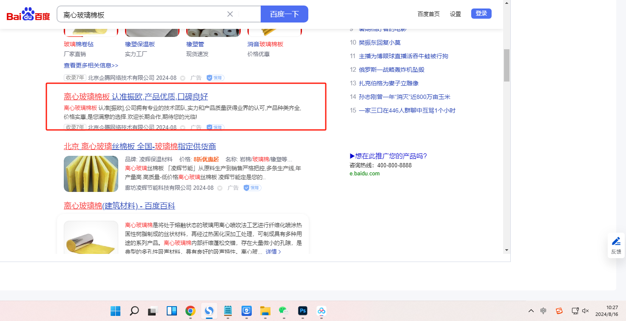Click the page's vertical scrollbar thumb
Viewport: 626px width, 321px height.
coord(506,65)
